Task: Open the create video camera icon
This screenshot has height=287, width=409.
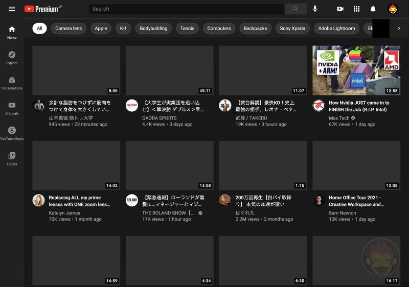Action: coord(340,9)
